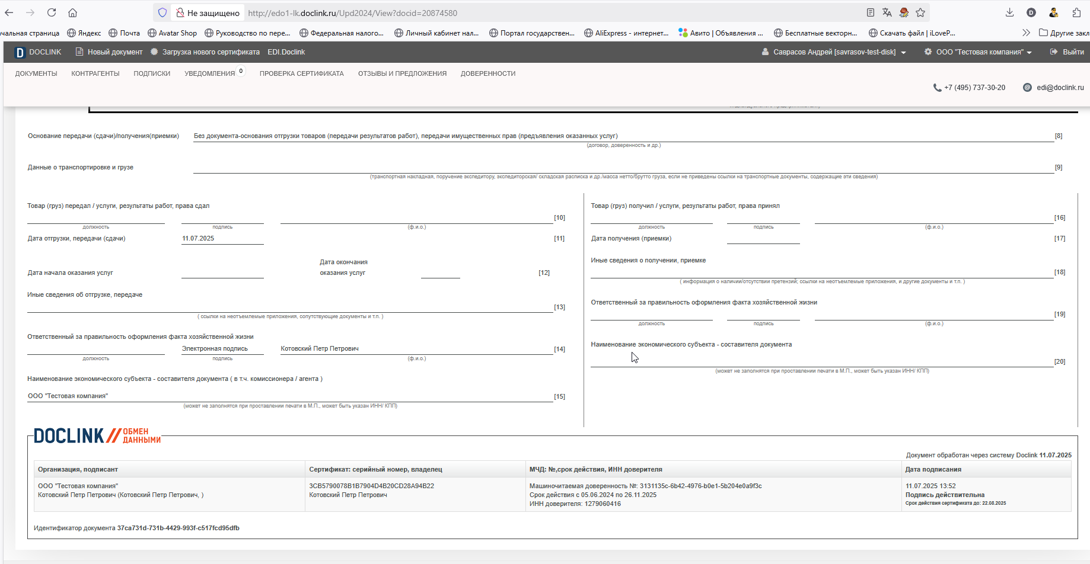Select the shipment date 11.07.2025
The image size is (1090, 564).
click(x=198, y=239)
